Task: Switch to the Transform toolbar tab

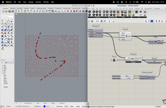Action: point(58,8)
